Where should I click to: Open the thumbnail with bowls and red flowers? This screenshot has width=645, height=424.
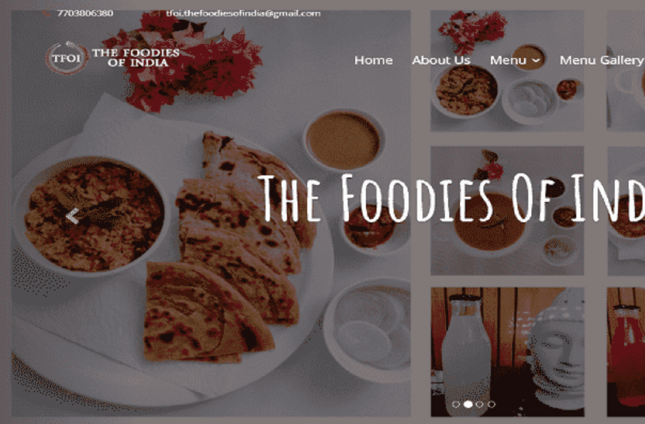tap(507, 70)
